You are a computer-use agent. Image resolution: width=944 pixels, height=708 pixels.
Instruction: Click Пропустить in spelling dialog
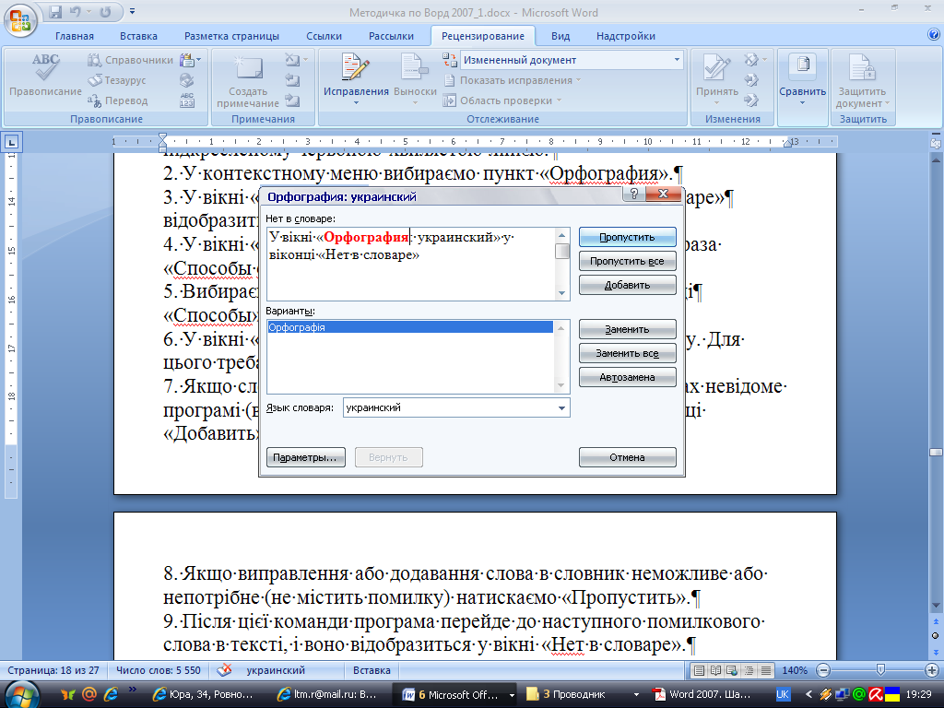click(x=627, y=237)
